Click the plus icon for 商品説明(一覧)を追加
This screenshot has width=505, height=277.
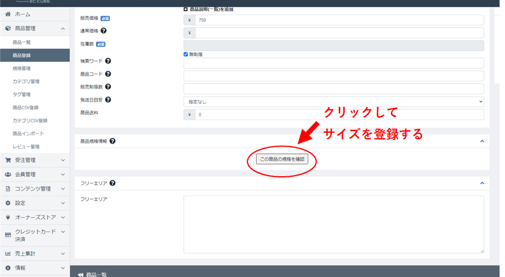tap(185, 10)
